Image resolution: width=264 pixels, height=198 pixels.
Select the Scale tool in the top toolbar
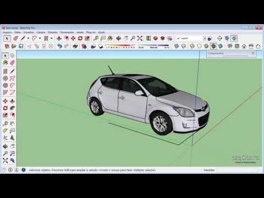[x=87, y=38]
